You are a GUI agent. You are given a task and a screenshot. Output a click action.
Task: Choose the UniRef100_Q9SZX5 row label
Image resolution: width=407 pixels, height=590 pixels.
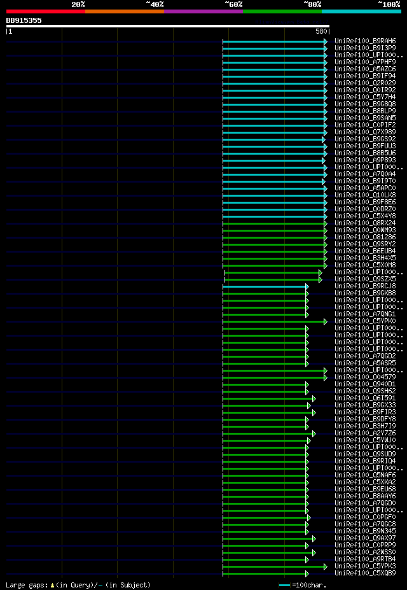[x=365, y=279]
